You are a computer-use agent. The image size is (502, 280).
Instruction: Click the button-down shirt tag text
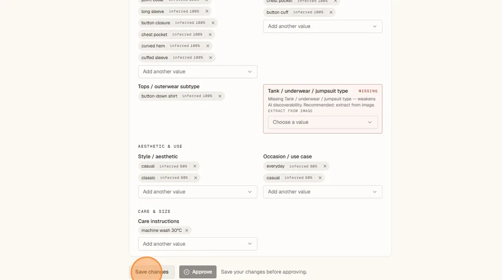click(x=159, y=96)
